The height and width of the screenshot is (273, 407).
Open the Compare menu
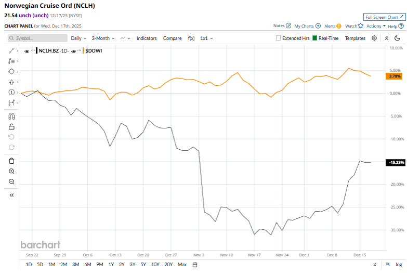pos(173,38)
